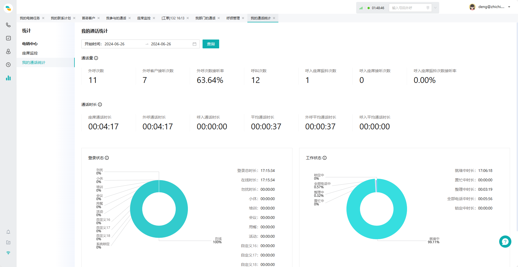The height and width of the screenshot is (267, 518).
Task: Click the start date 2024-06-26 field
Action: point(115,44)
